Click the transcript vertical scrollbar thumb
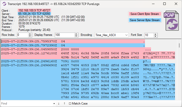The height and width of the screenshot is (107, 182). (179, 45)
